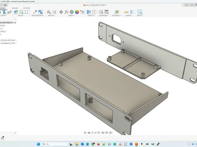Close the rack_1U_dlink document tab
The width and height of the screenshot is (197, 147).
[182, 5]
